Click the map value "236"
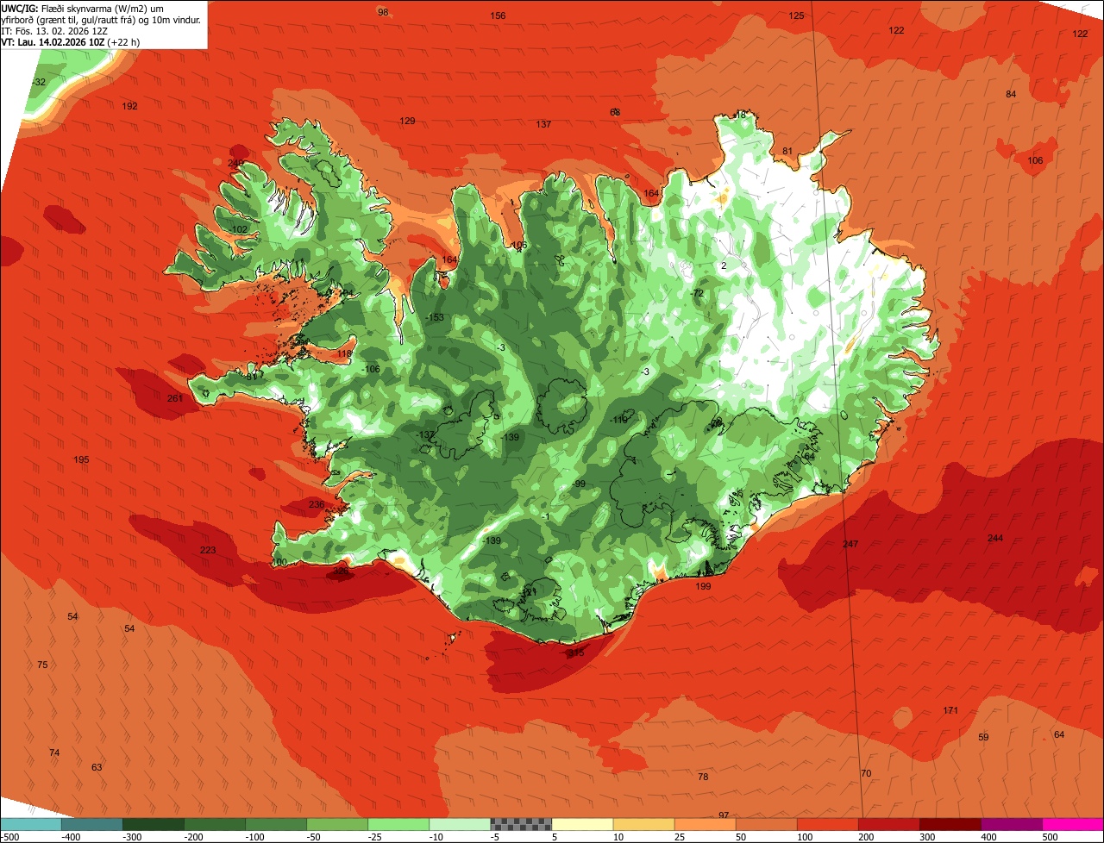Image resolution: width=1104 pixels, height=843 pixels. (317, 504)
